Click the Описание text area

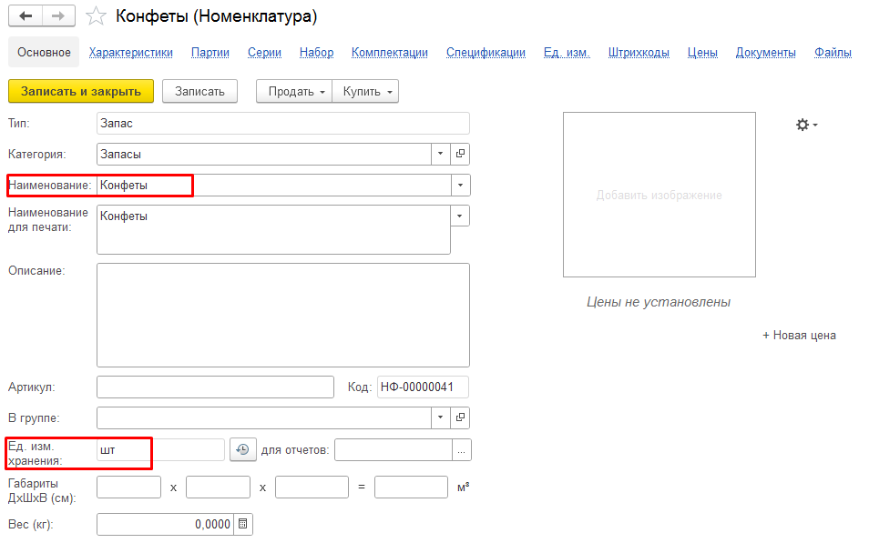[x=282, y=315]
